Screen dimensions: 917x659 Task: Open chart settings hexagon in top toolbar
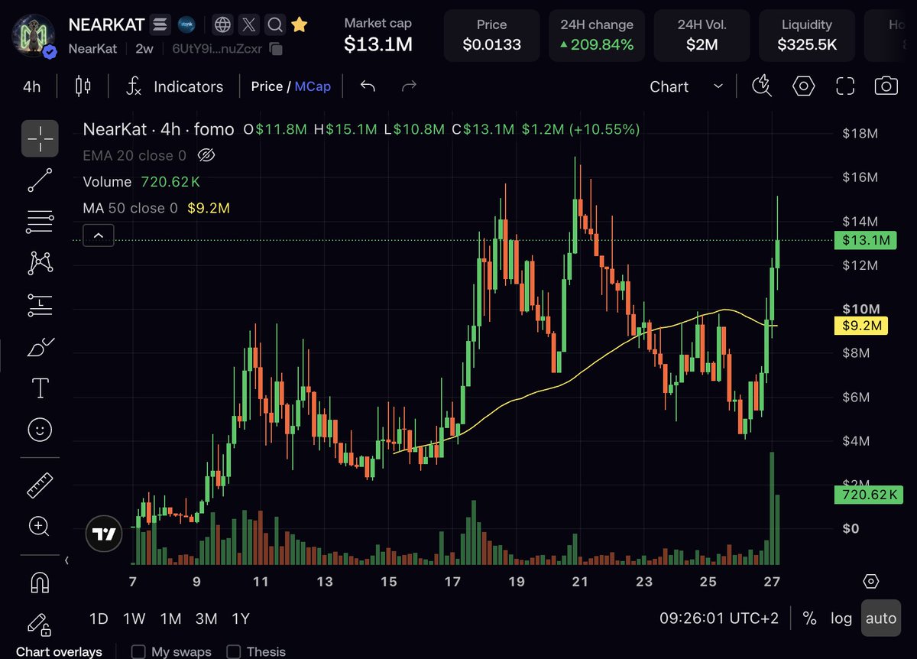(x=803, y=86)
